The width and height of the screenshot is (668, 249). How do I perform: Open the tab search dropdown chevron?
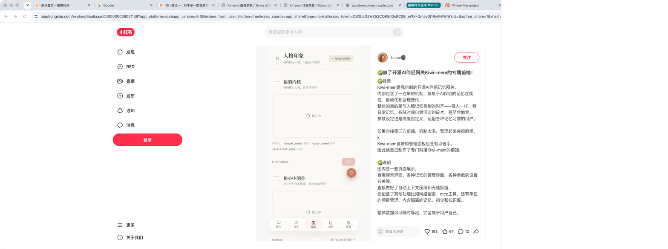(28, 5)
